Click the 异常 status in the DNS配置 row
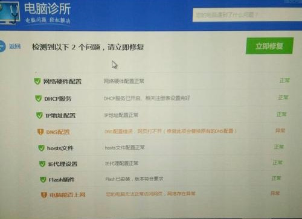 (280, 131)
